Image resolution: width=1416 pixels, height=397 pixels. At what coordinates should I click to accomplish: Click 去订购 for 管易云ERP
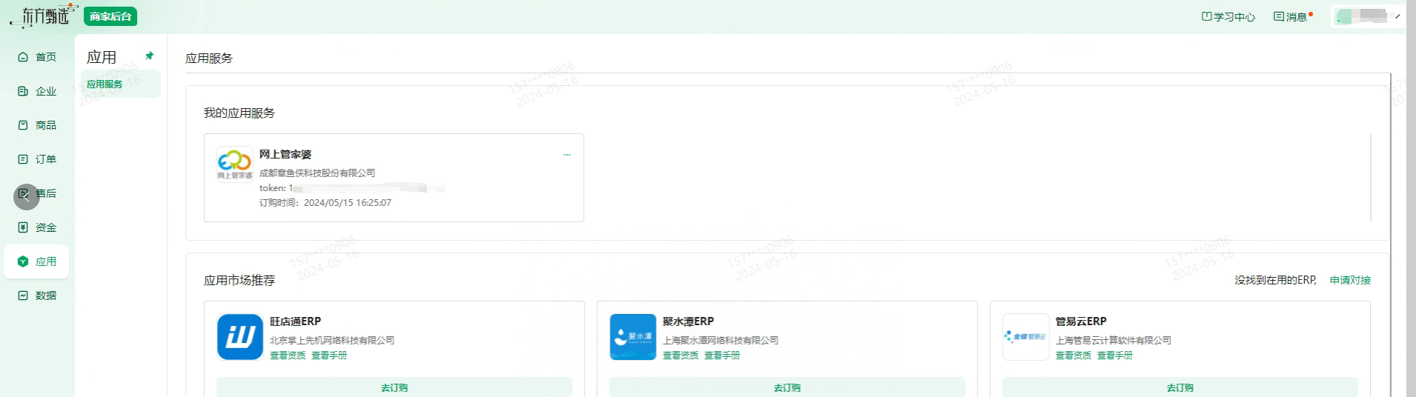pyautogui.click(x=1180, y=387)
